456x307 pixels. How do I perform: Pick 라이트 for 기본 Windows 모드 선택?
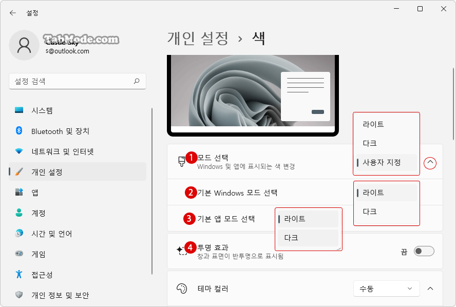387,193
